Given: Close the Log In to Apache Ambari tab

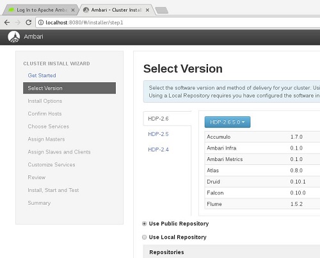Looking at the screenshot, I should 73,10.
